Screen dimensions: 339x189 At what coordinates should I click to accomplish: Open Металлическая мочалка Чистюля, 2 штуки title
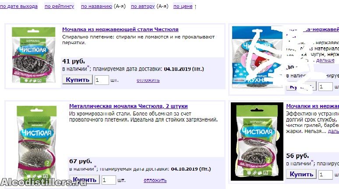(128, 106)
